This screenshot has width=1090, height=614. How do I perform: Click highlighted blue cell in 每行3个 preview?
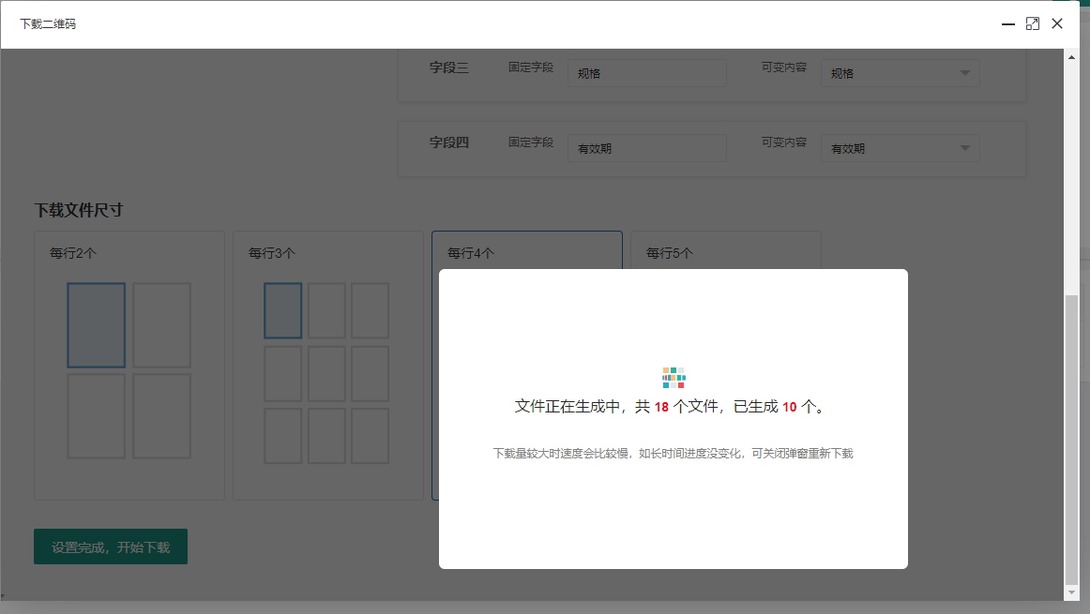[282, 310]
